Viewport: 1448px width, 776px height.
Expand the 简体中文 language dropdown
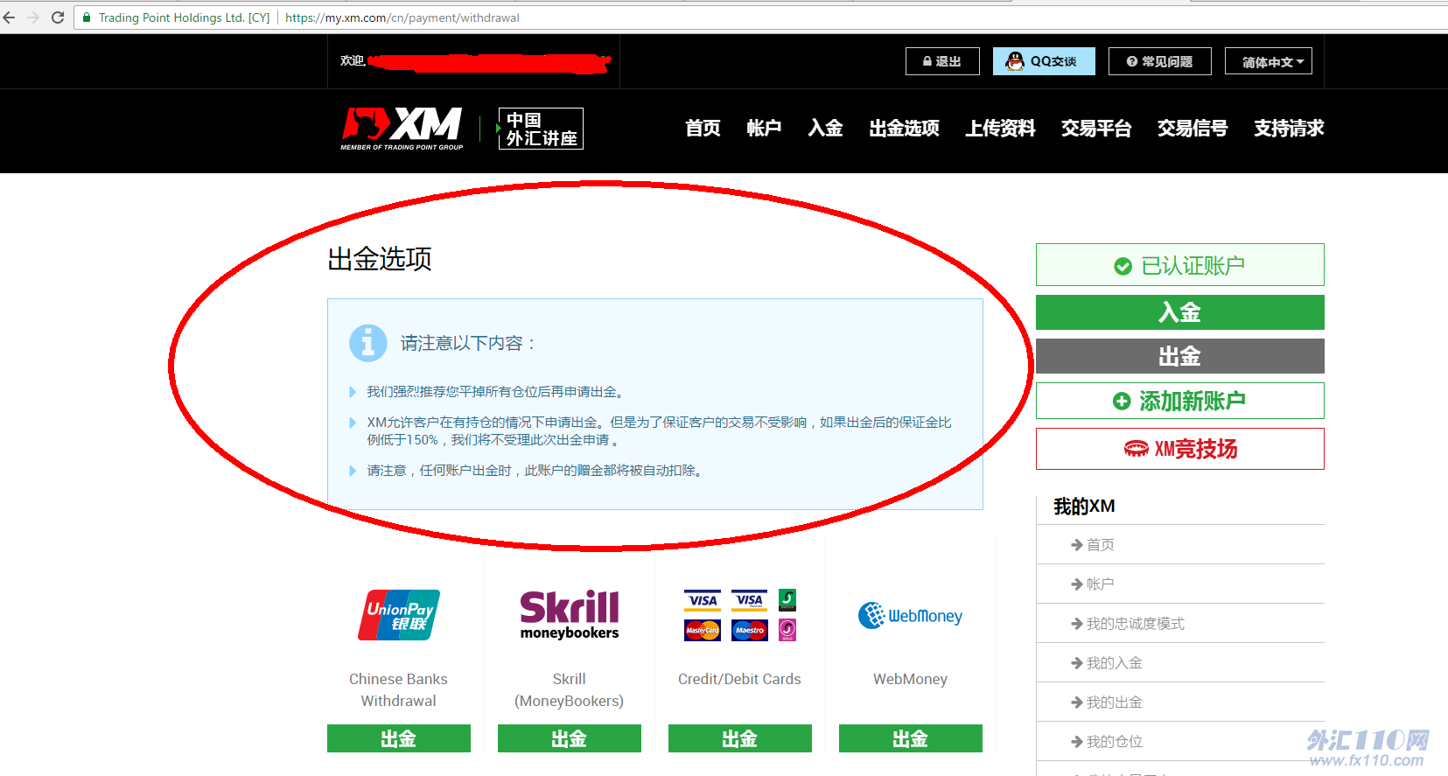pos(1269,61)
